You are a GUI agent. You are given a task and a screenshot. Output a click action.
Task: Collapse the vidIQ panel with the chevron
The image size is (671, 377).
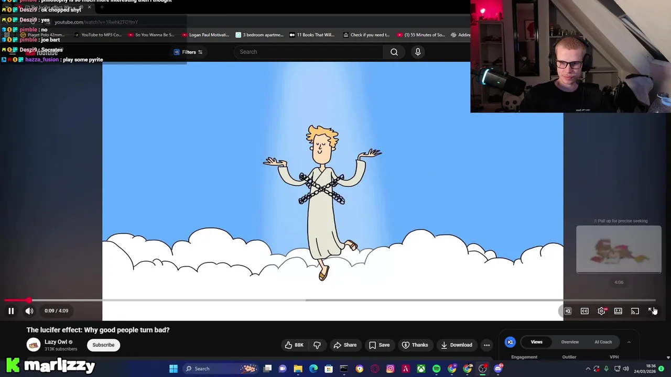[x=629, y=342]
